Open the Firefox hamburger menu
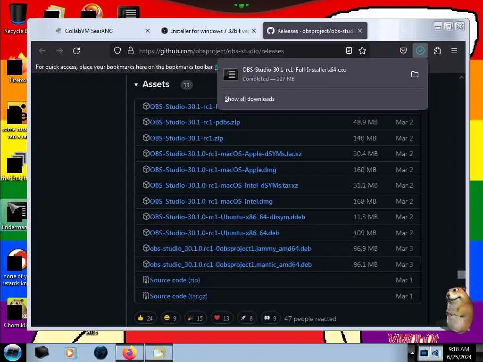 (454, 50)
